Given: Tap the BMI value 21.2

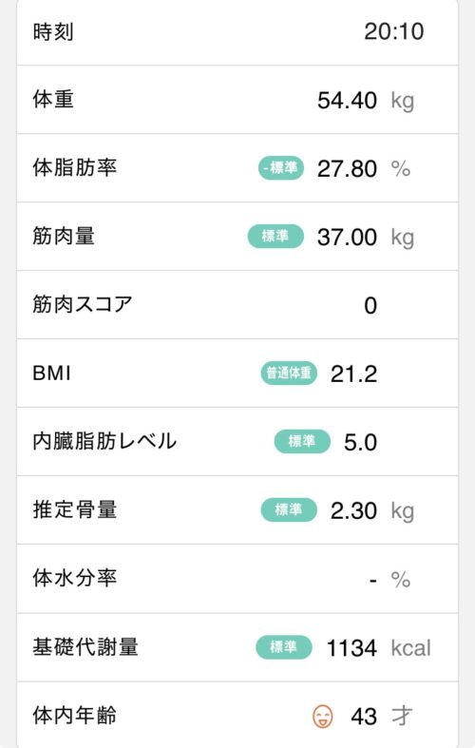Looking at the screenshot, I should click(x=353, y=374).
